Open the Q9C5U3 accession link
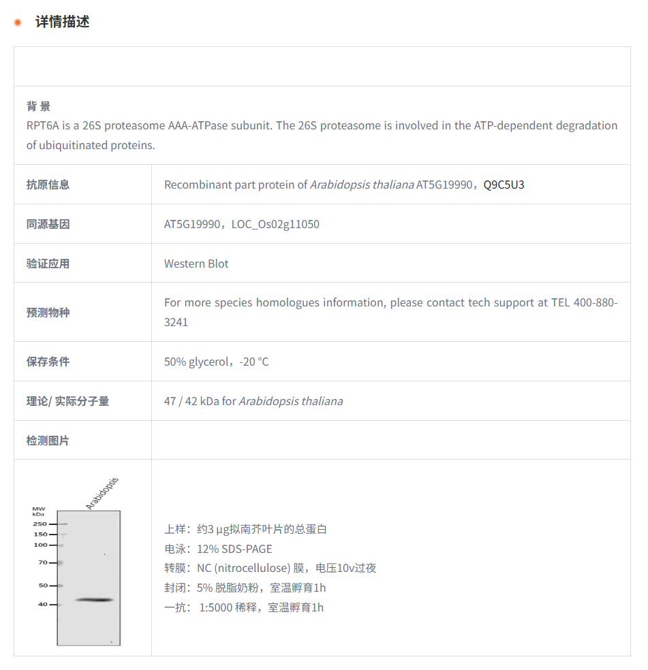Image resolution: width=648 pixels, height=670 pixels. (x=504, y=185)
